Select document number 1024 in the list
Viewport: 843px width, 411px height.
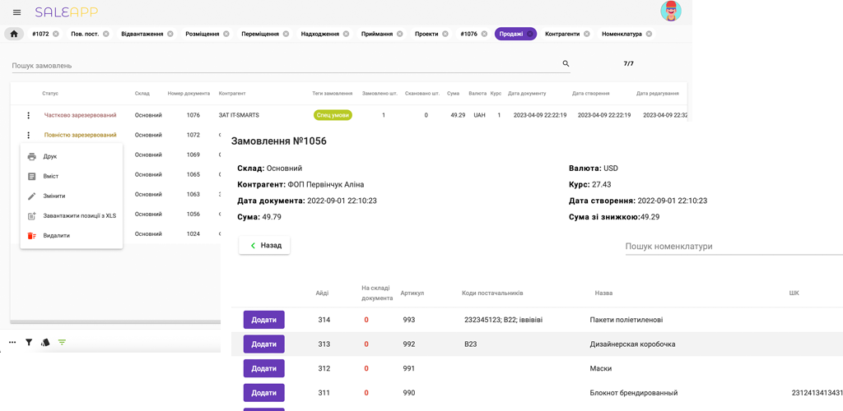[x=193, y=234]
